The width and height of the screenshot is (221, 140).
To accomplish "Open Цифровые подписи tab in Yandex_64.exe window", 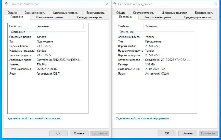I will (x=174, y=13).
